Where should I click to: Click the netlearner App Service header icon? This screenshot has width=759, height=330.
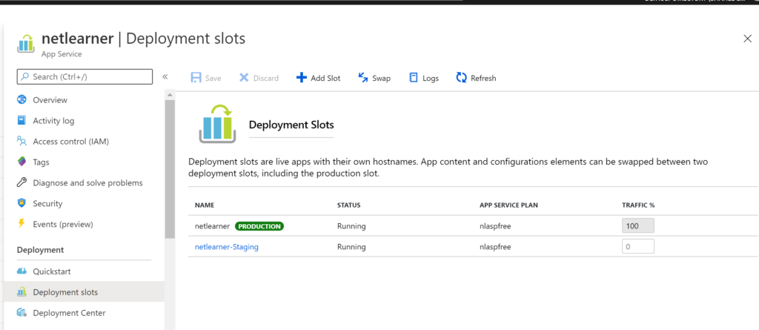[26, 43]
